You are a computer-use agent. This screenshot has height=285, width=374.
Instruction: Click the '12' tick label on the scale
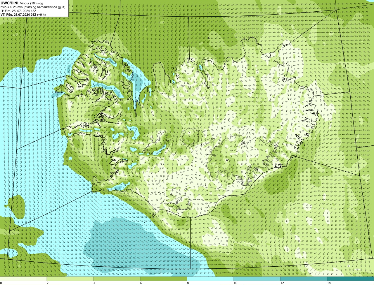tap(282, 283)
